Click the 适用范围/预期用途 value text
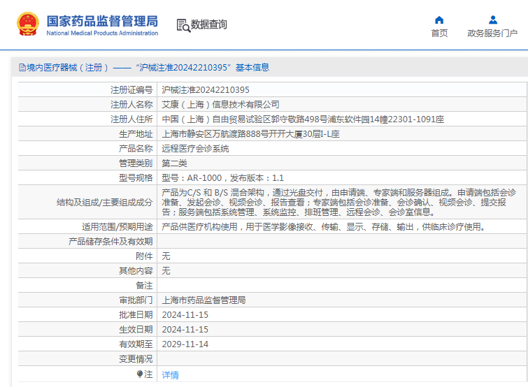The image size is (528, 387). (324, 226)
